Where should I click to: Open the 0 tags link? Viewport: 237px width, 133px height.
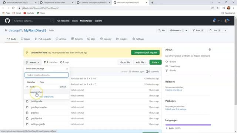point(64,62)
